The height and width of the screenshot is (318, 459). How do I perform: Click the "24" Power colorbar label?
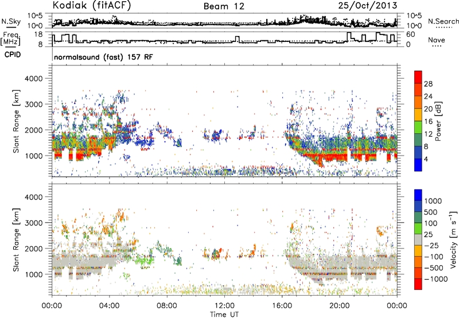click(x=428, y=96)
